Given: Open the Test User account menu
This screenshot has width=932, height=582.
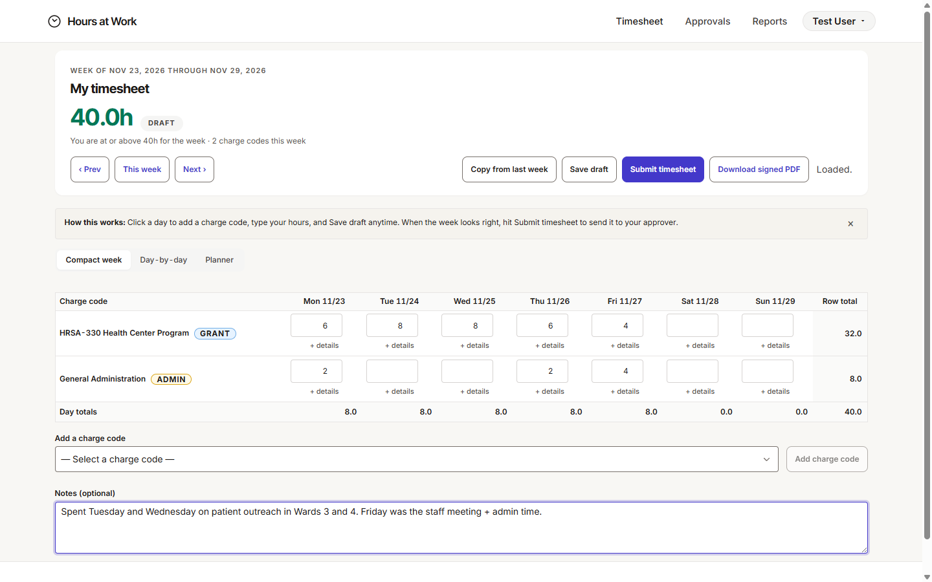Looking at the screenshot, I should click(x=839, y=21).
